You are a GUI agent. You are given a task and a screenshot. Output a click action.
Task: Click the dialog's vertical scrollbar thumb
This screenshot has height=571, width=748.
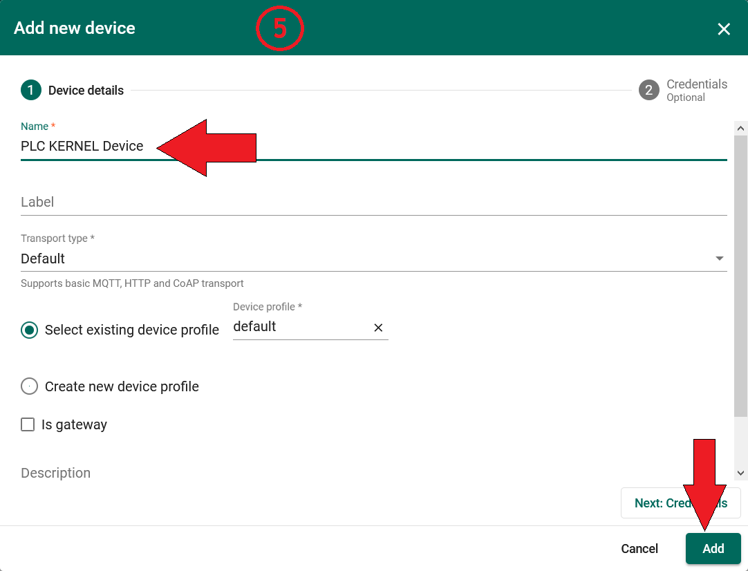[x=740, y=277]
